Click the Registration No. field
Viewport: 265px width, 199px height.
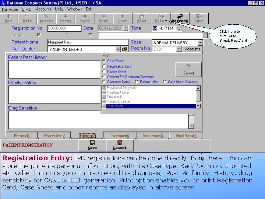click(x=64, y=28)
